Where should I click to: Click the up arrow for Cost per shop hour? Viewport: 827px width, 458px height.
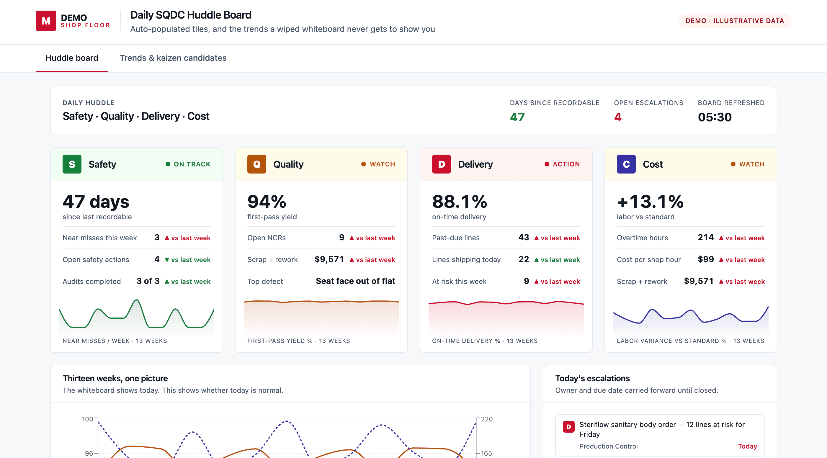pos(721,260)
